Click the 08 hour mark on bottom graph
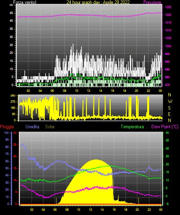The width and height of the screenshot is (180, 215). tap(67, 210)
